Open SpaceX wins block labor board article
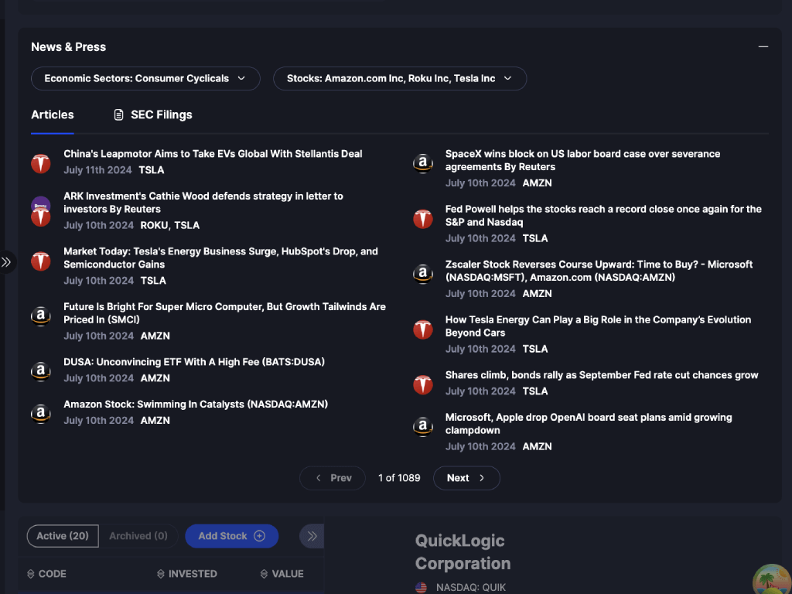Viewport: 792px width, 594px height. (x=583, y=160)
